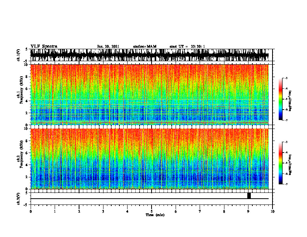Click the "8" kHz tick of ch.2 spectrogram
The image size is (307, 237).
tap(28, 141)
